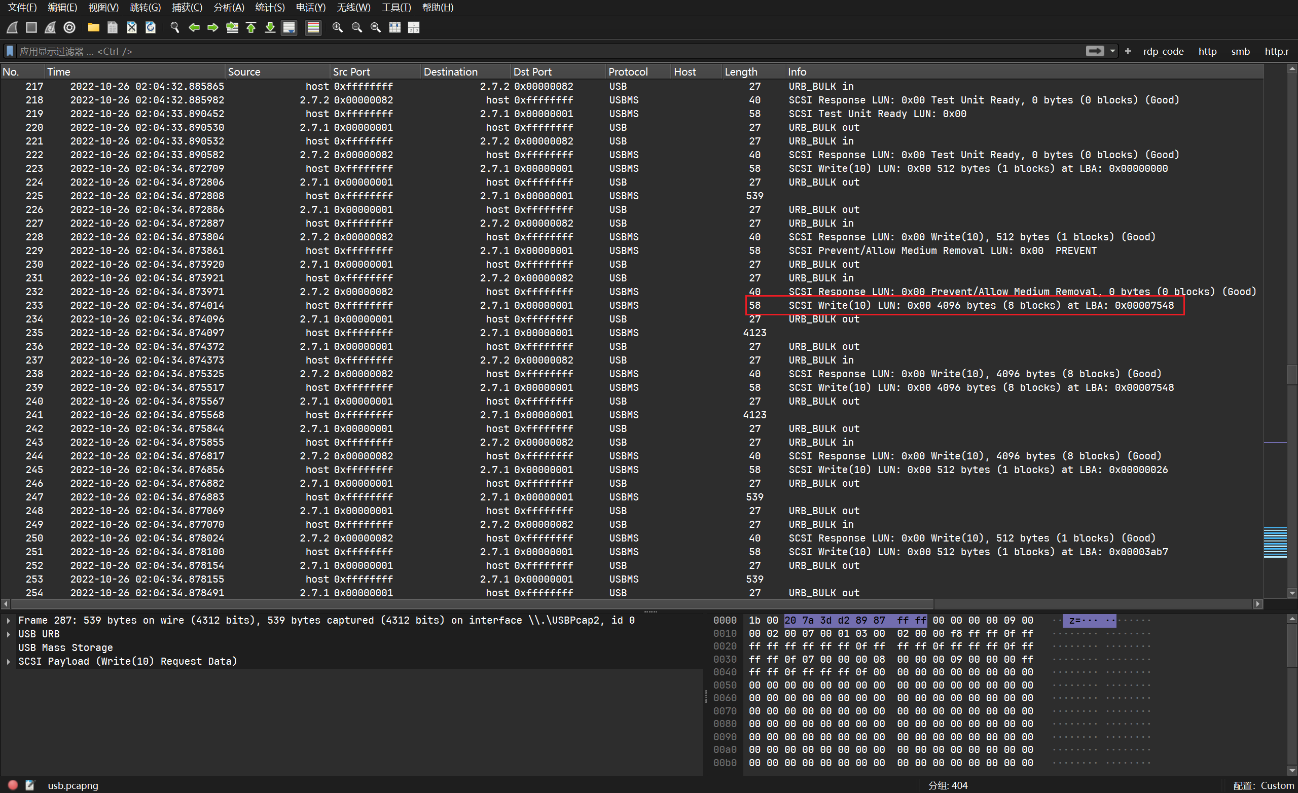Open 捕获(C) menu
The height and width of the screenshot is (793, 1298).
coord(187,8)
